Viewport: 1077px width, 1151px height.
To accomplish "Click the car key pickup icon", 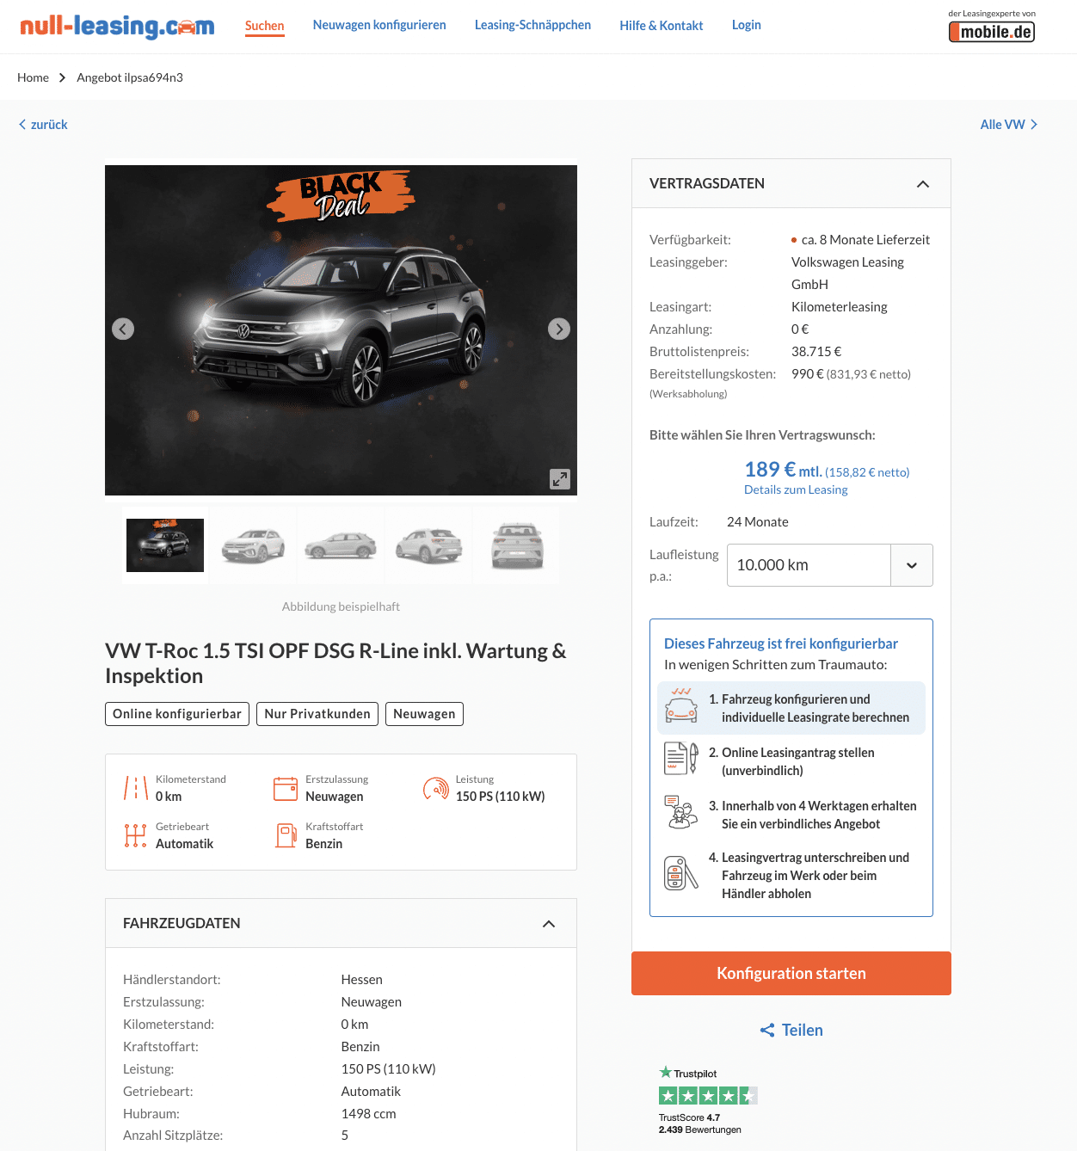I will coord(681,873).
